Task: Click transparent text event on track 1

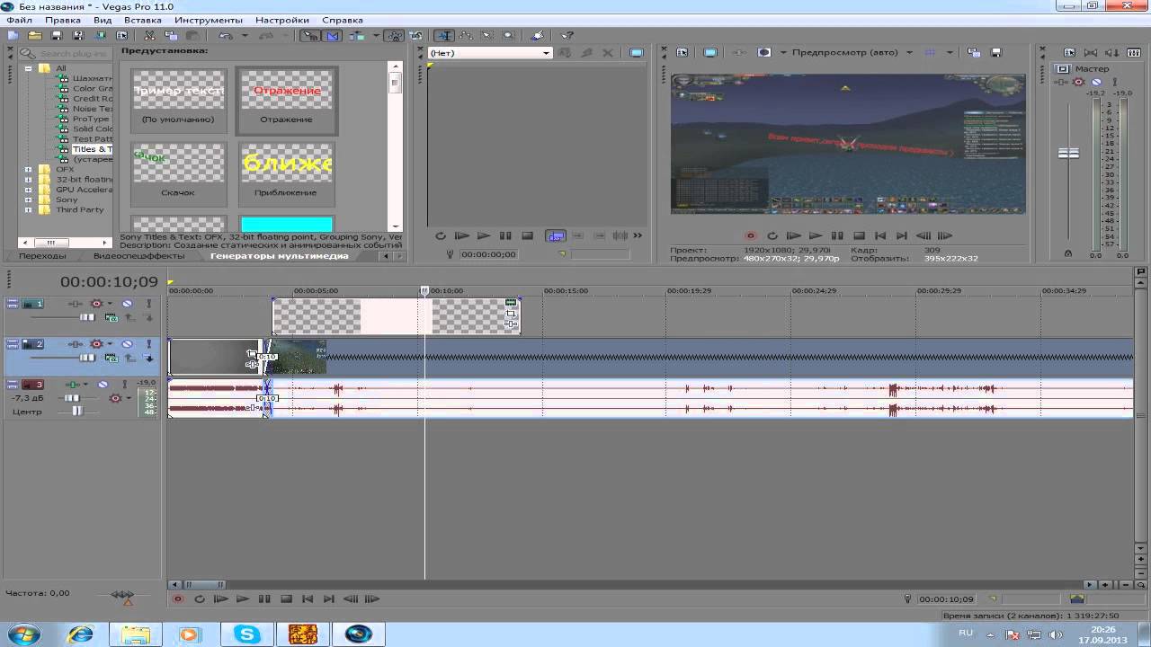Action: pos(397,316)
